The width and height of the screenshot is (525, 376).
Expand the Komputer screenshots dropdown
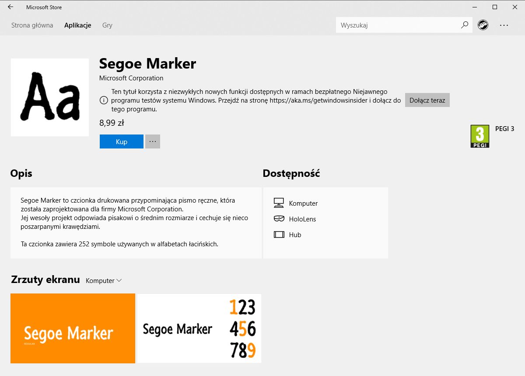pyautogui.click(x=104, y=280)
